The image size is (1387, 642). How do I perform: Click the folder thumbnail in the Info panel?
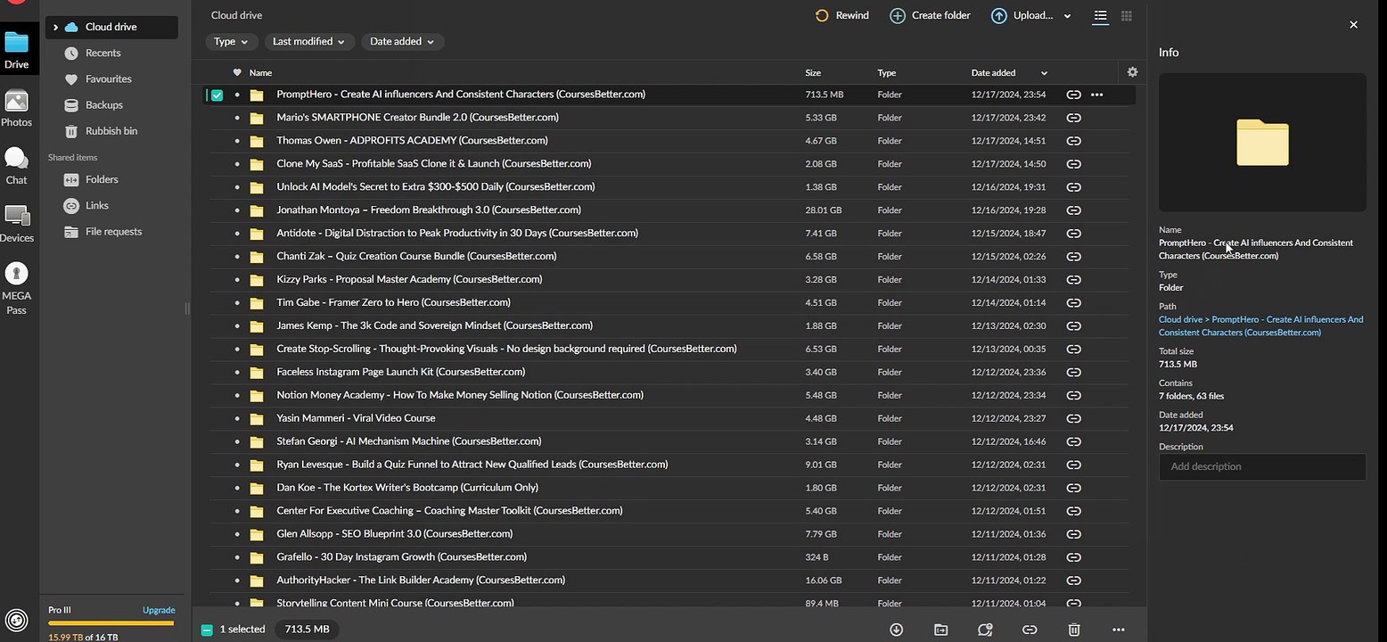1262,143
